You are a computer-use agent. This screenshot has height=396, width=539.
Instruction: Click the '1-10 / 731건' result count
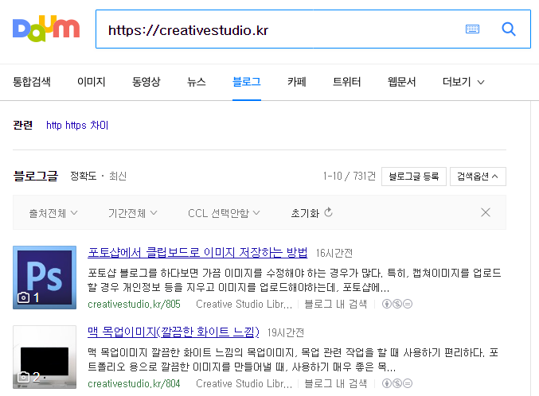point(350,177)
